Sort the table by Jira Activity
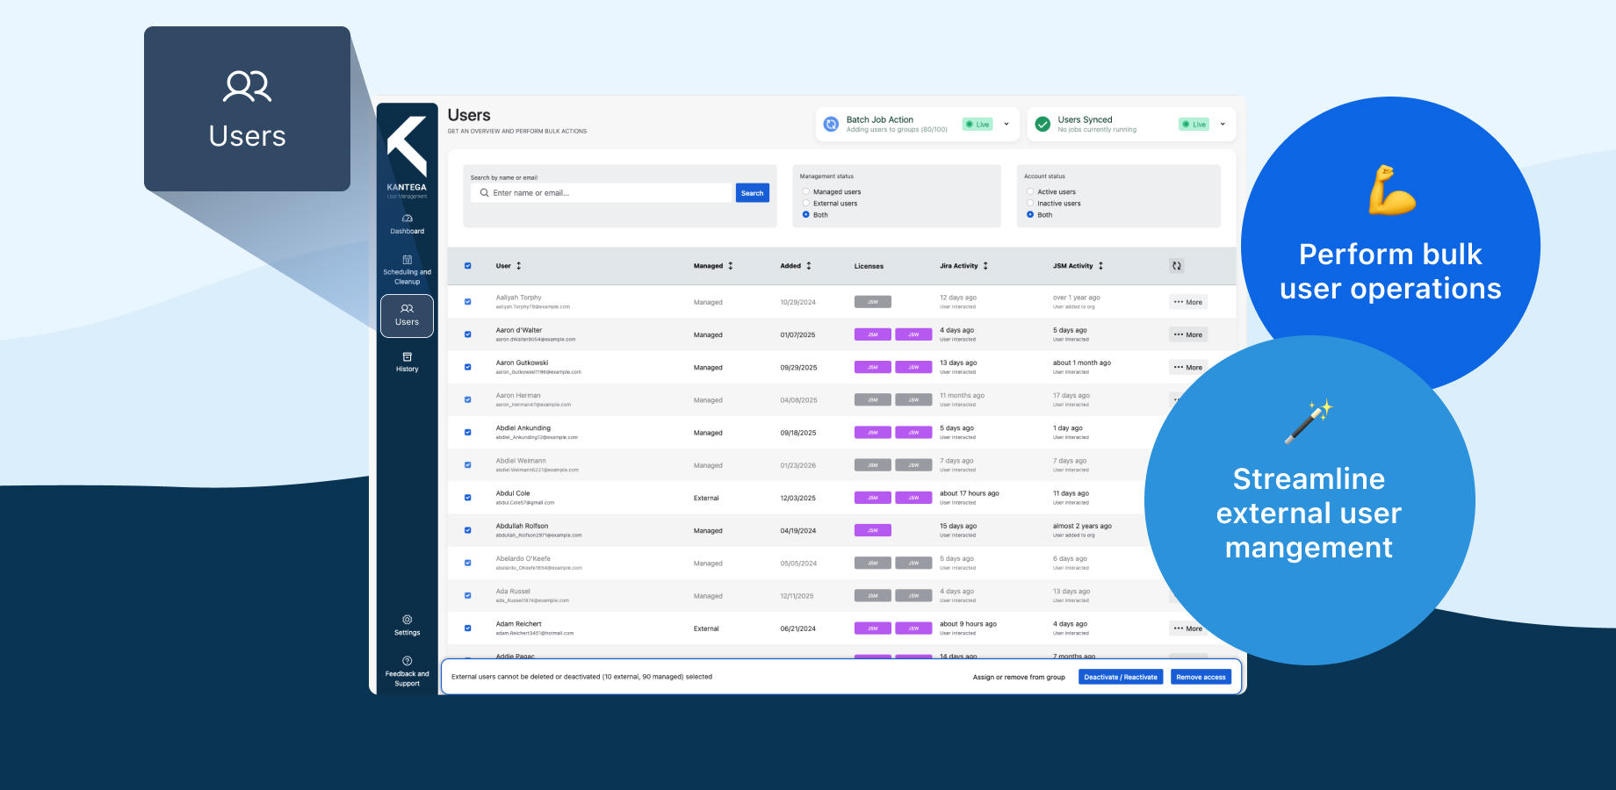The height and width of the screenshot is (790, 1616). pyautogui.click(x=963, y=266)
